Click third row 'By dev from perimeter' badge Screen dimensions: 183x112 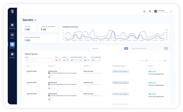120,94
